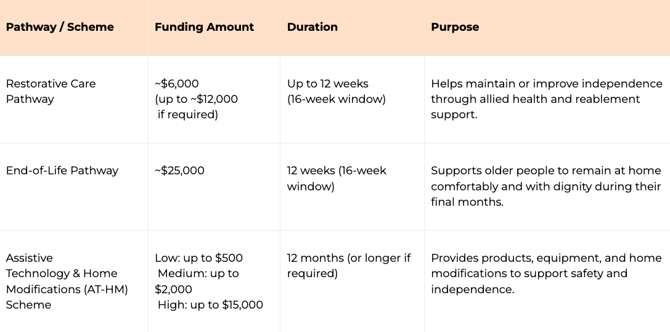Click the 12 months (or longer) duration cell
The width and height of the screenshot is (670, 332).
coord(349,266)
